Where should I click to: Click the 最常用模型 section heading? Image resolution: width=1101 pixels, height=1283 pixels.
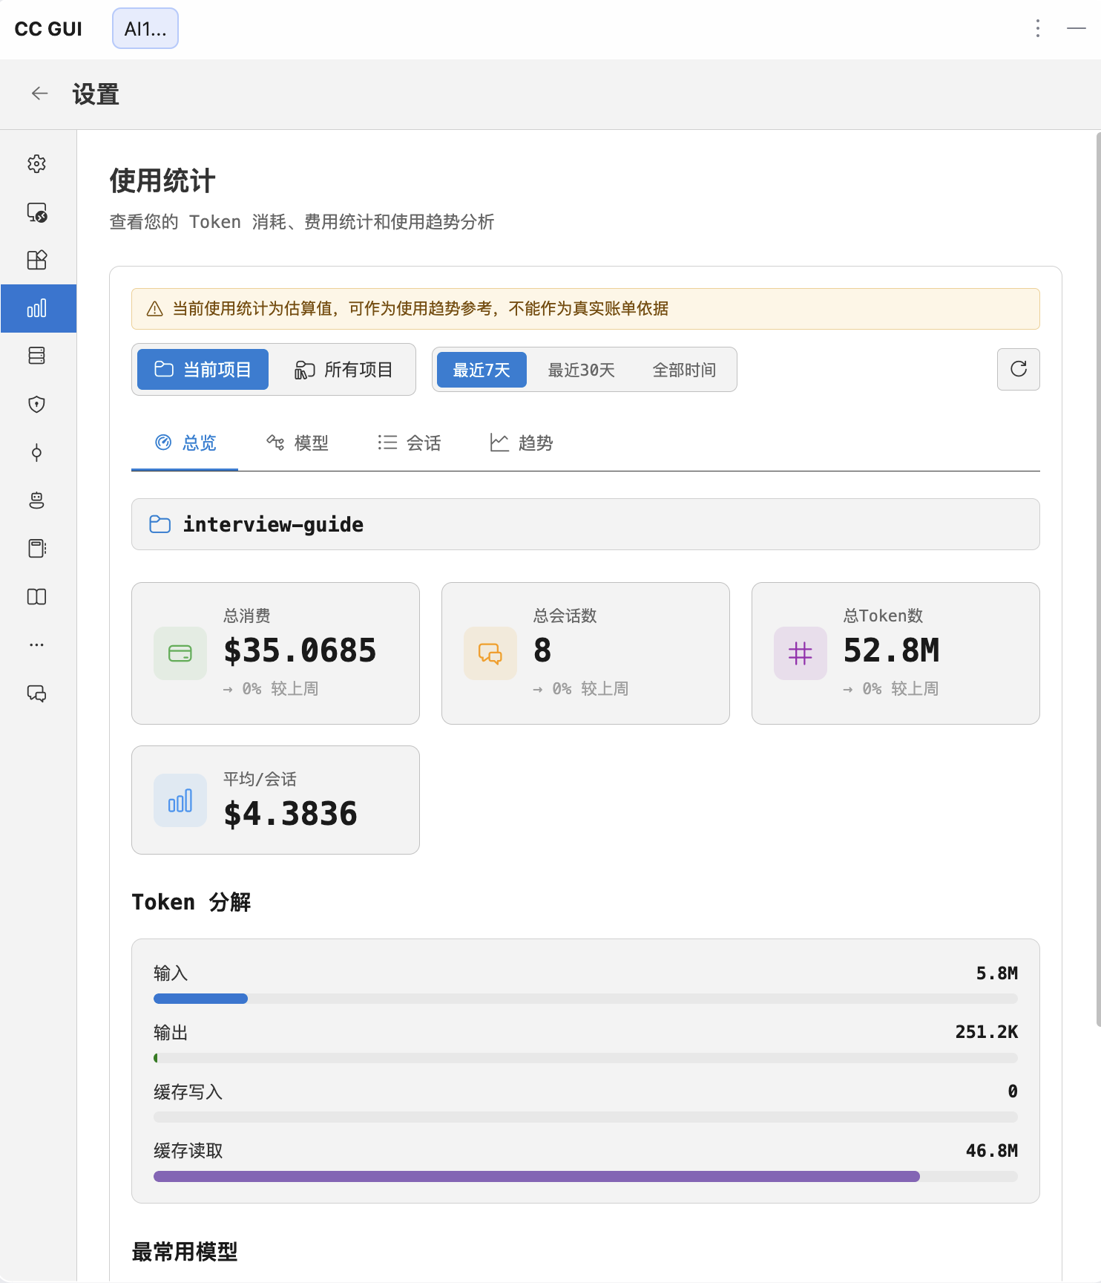click(x=185, y=1252)
